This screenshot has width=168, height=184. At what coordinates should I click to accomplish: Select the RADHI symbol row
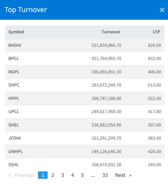click(x=15, y=45)
